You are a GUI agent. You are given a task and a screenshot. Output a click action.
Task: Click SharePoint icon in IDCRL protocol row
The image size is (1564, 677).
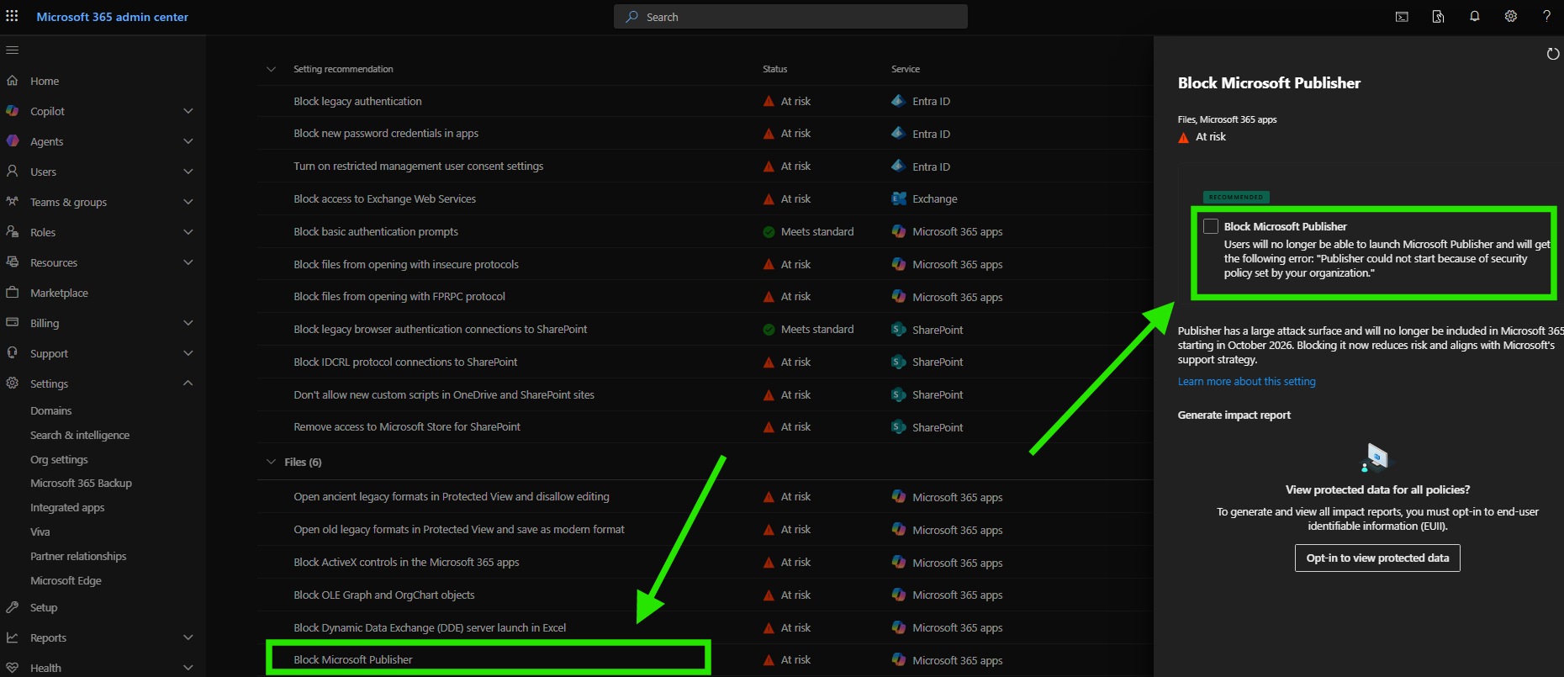[x=898, y=362]
